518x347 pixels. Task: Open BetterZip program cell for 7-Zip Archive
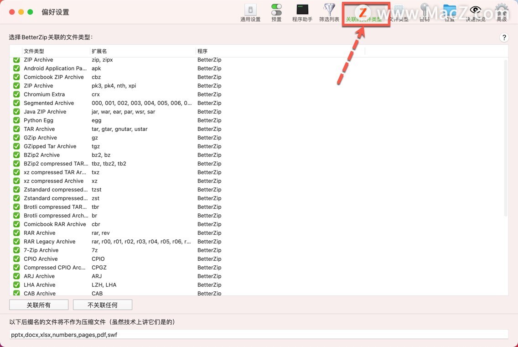(x=209, y=250)
